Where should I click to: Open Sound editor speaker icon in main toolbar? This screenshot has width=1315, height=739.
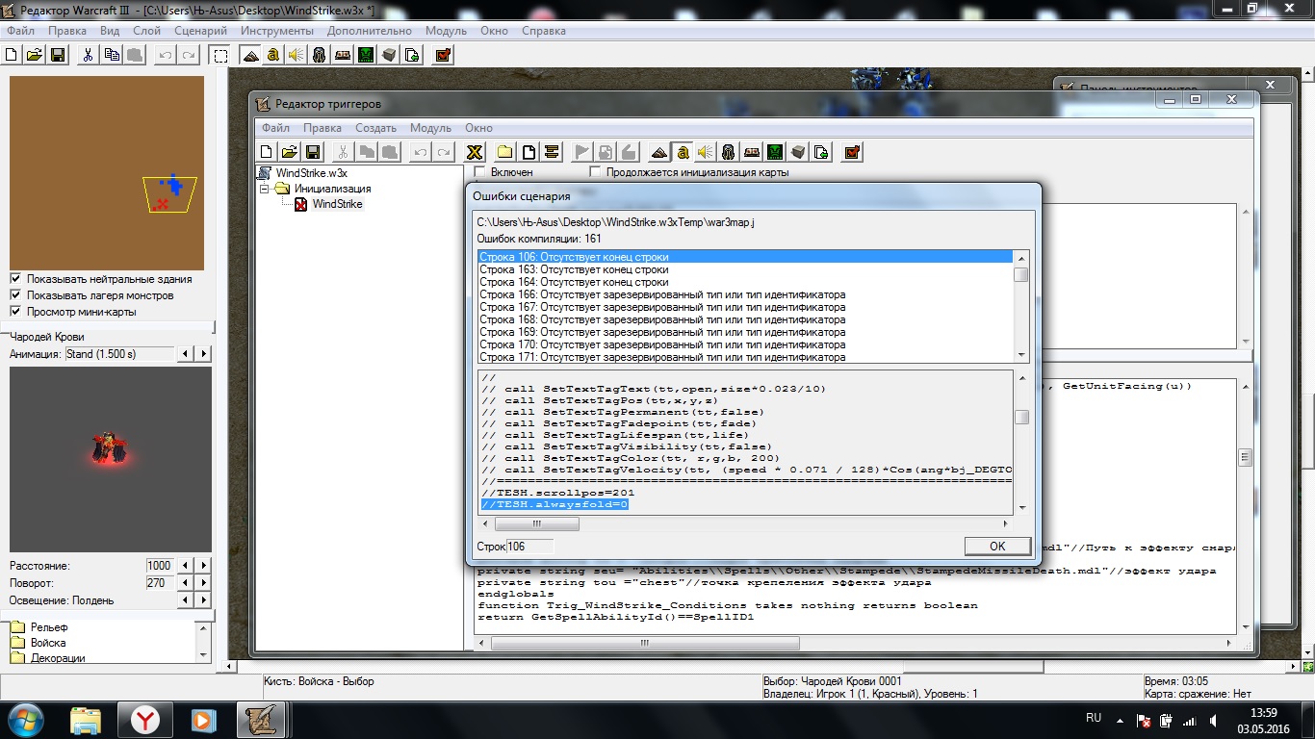point(297,55)
